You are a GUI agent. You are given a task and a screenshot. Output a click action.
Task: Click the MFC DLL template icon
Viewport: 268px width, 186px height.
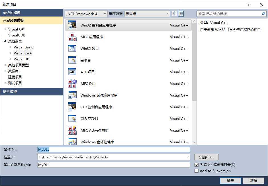point(72,83)
